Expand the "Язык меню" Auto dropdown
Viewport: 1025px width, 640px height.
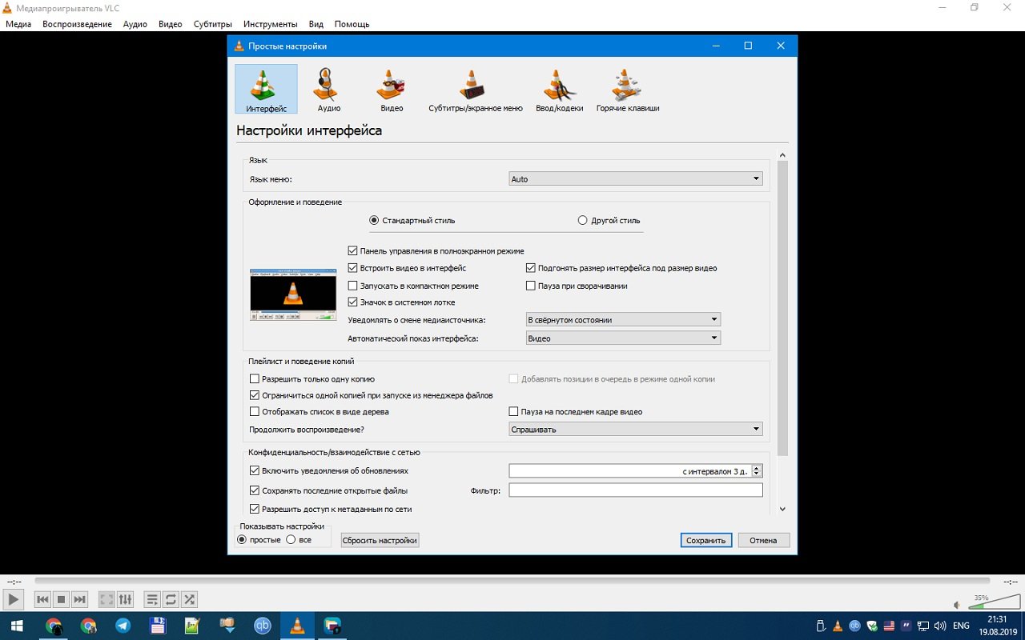tap(636, 179)
